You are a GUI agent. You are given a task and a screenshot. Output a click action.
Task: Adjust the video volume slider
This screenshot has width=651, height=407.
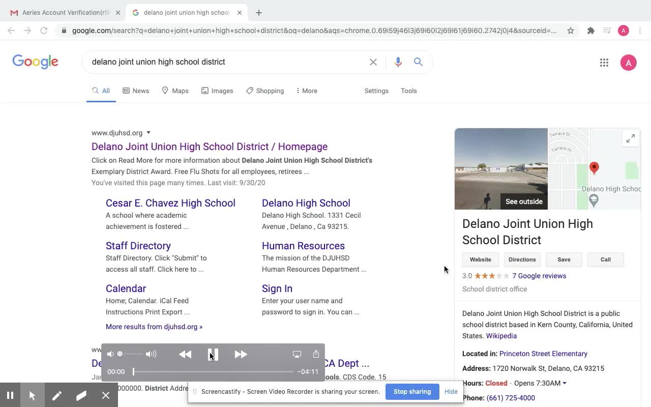pos(130,354)
